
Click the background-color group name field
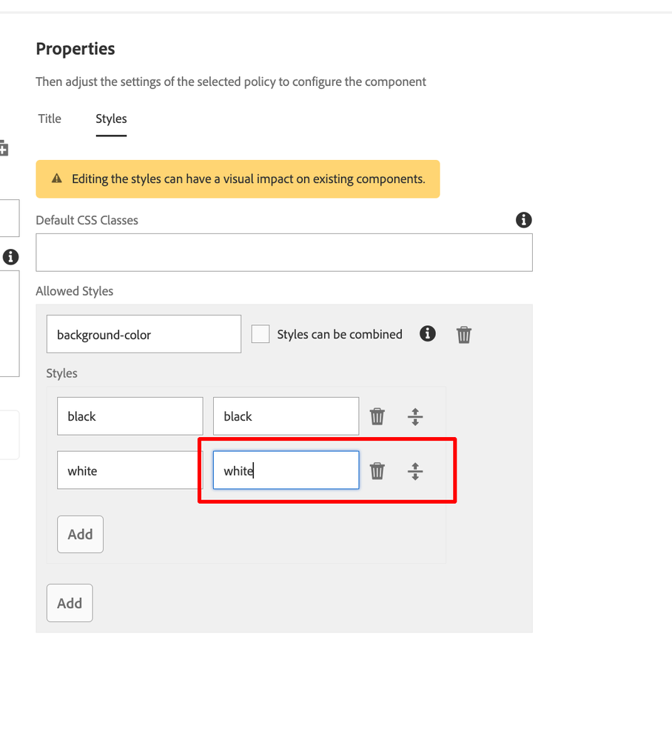coord(144,334)
